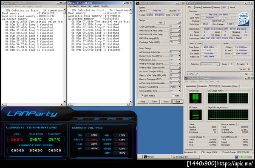Open the All Precharge to Activate dropdown
This screenshot has width=255, height=168.
click(x=179, y=52)
